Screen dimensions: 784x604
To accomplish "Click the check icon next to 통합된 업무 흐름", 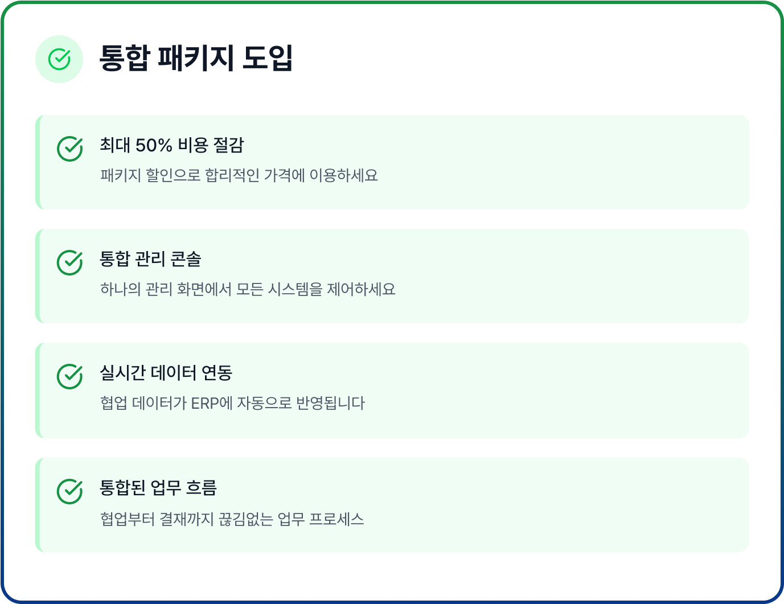I will (70, 491).
